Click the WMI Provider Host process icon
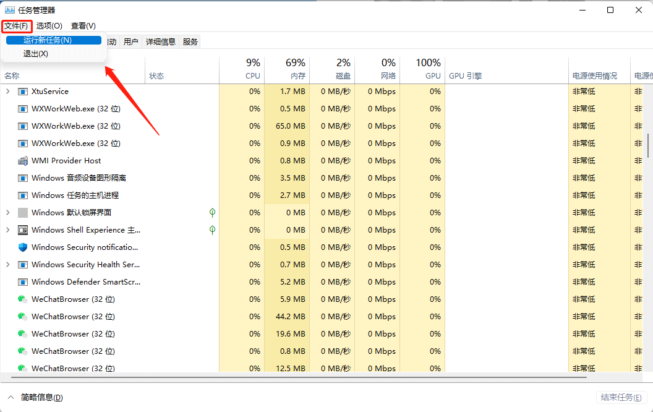The height and width of the screenshot is (412, 653). pos(22,160)
